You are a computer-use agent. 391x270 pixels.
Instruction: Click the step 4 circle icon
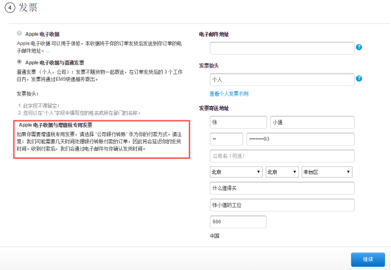10,8
